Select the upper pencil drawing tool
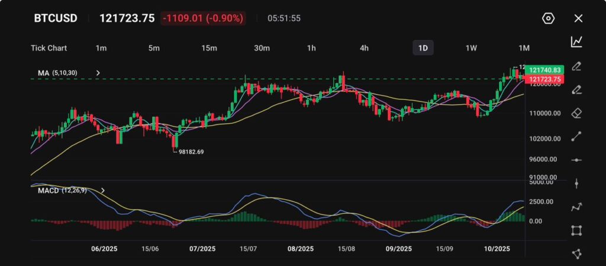 [x=576, y=66]
